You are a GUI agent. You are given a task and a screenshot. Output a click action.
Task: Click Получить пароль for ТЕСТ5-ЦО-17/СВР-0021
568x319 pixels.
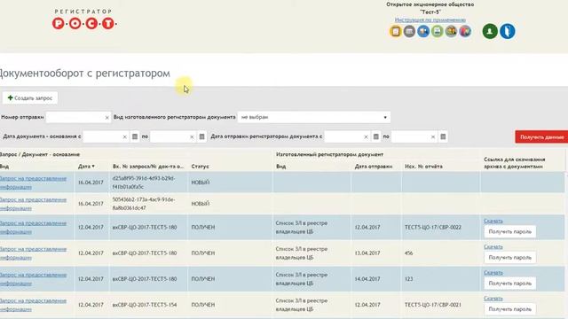509,309
